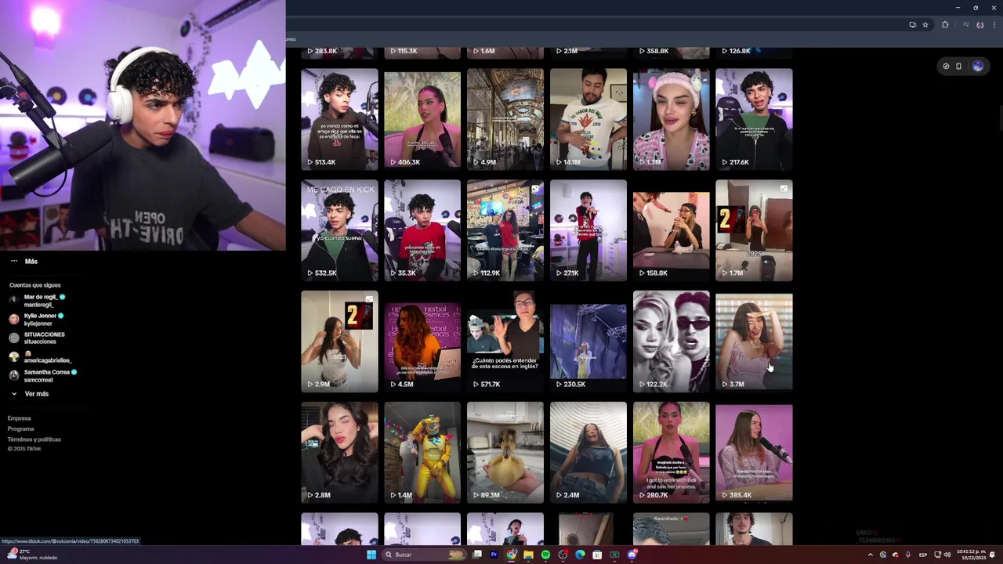Click the phone icon in floating pill
Viewport: 1003px width, 564px height.
(x=958, y=66)
